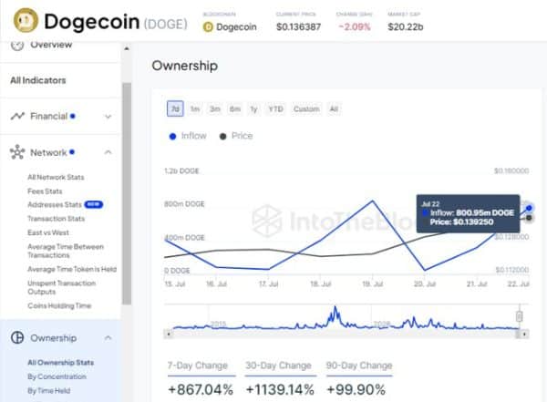Click the small Dogecoin blockchain coin icon

click(x=208, y=26)
